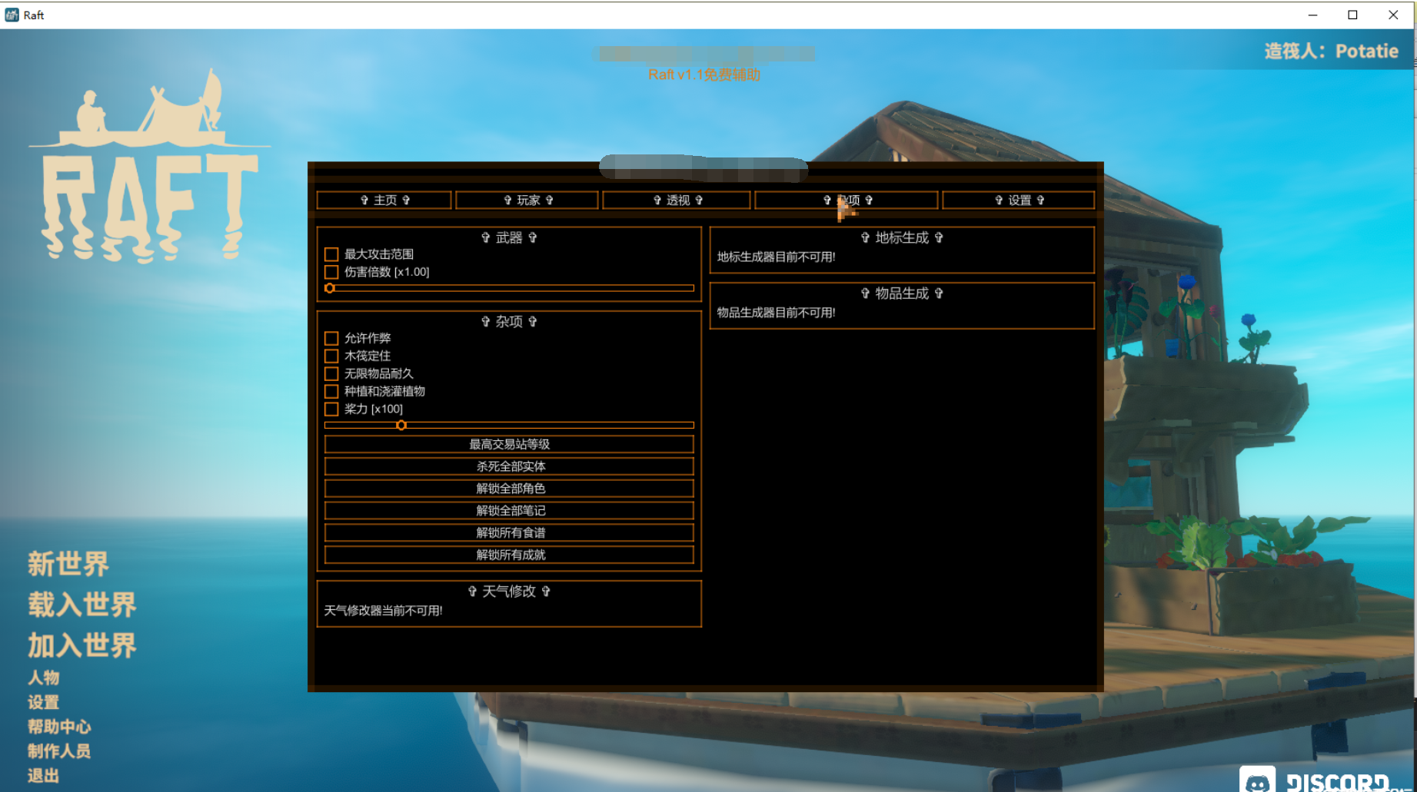The image size is (1417, 792).
Task: Enable the 桨力 x100 checkbox
Action: pos(331,409)
